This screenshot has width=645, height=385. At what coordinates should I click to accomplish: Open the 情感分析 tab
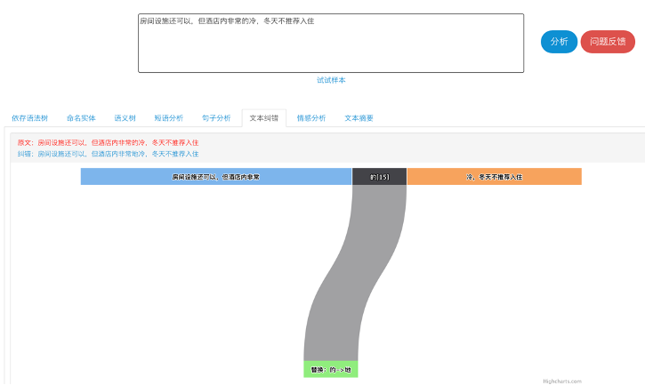[310, 117]
